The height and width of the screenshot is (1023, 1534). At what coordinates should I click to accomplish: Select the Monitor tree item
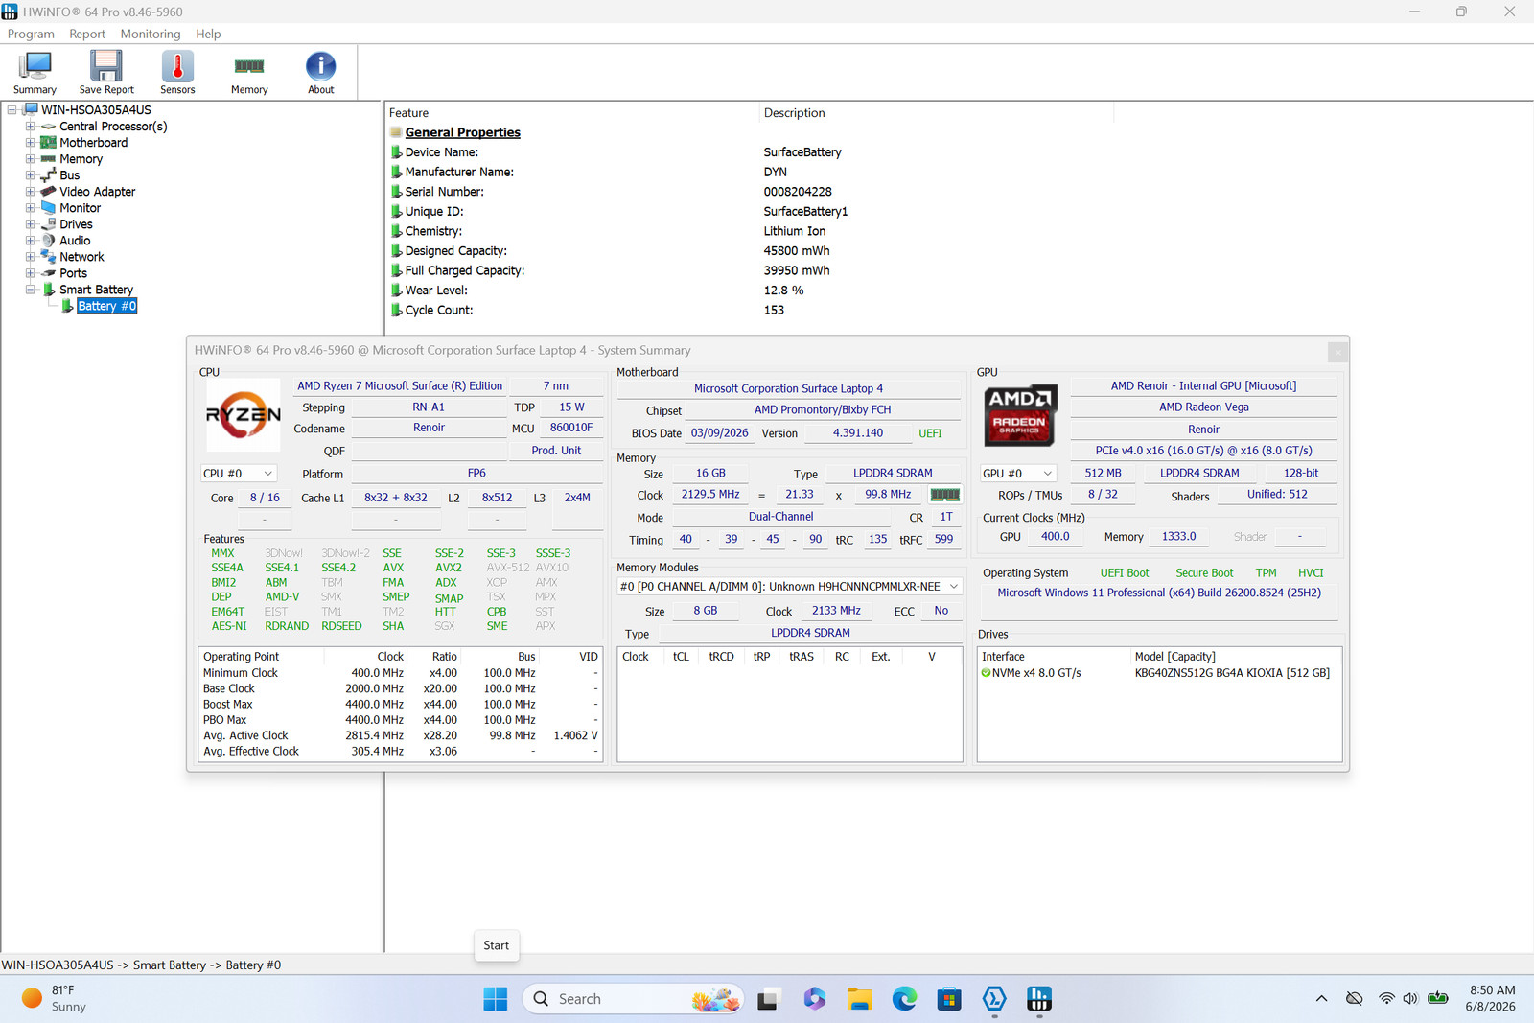(81, 208)
